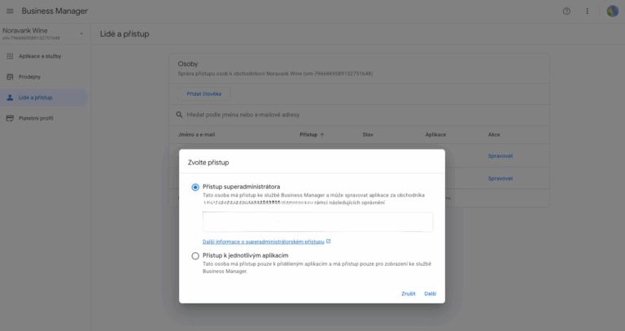Open Platební profil sidebar item
The image size is (625, 331).
click(36, 118)
